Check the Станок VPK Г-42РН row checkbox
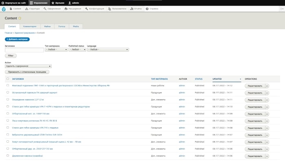 (8, 107)
